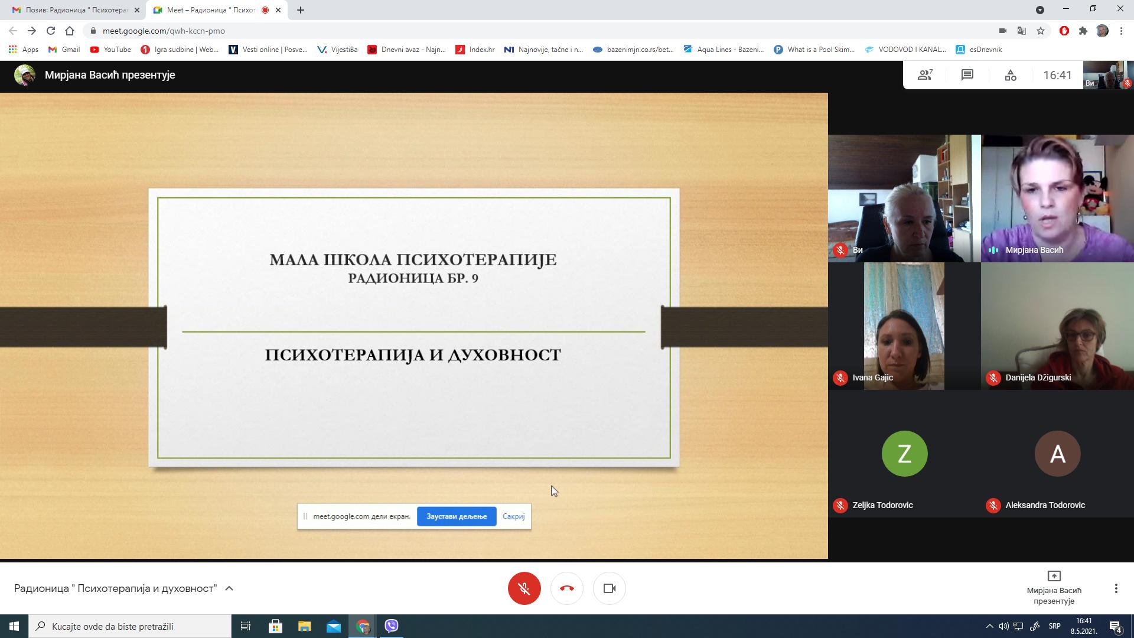Reload the Meet page
This screenshot has width=1134, height=638.
[51, 31]
